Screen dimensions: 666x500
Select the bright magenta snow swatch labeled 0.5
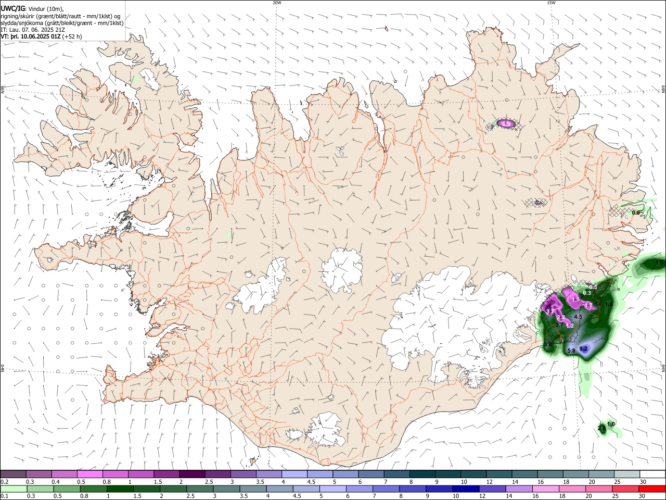point(90,474)
